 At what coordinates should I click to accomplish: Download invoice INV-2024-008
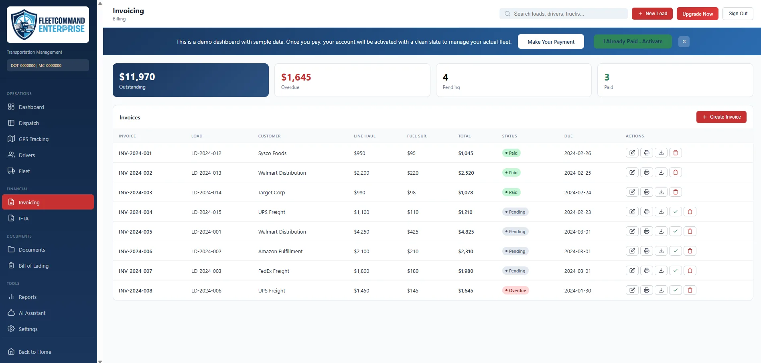[661, 290]
